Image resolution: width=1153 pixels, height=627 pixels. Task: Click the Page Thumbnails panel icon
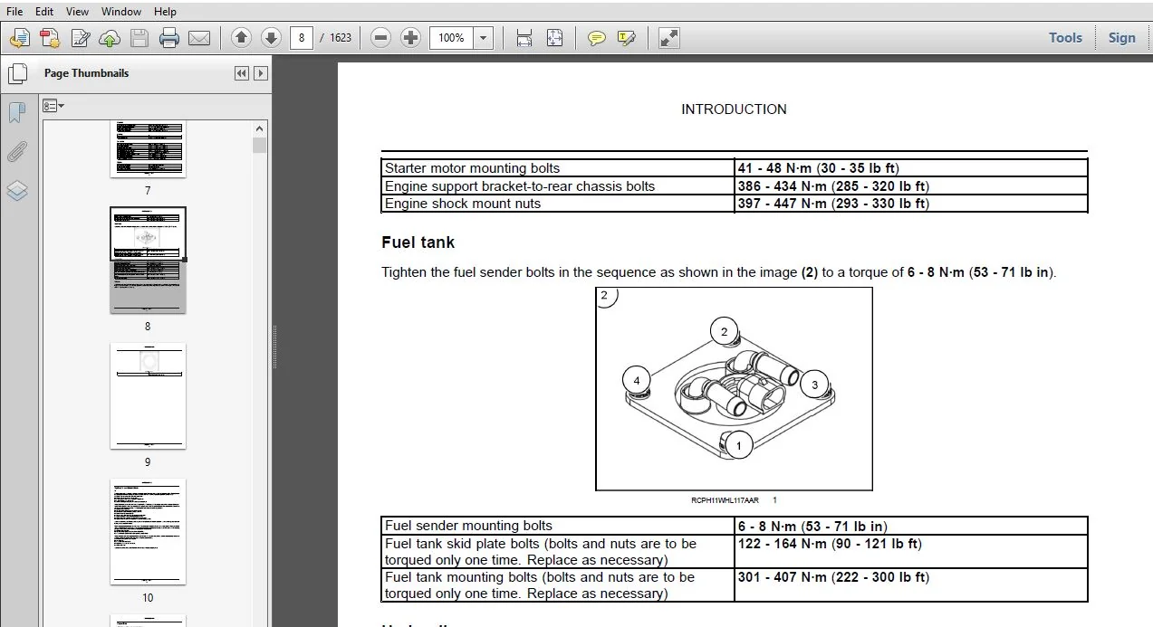pos(17,73)
